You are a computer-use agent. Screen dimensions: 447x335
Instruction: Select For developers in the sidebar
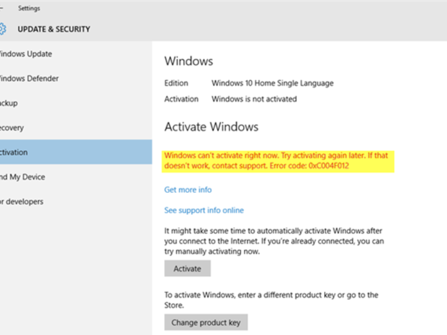point(20,201)
